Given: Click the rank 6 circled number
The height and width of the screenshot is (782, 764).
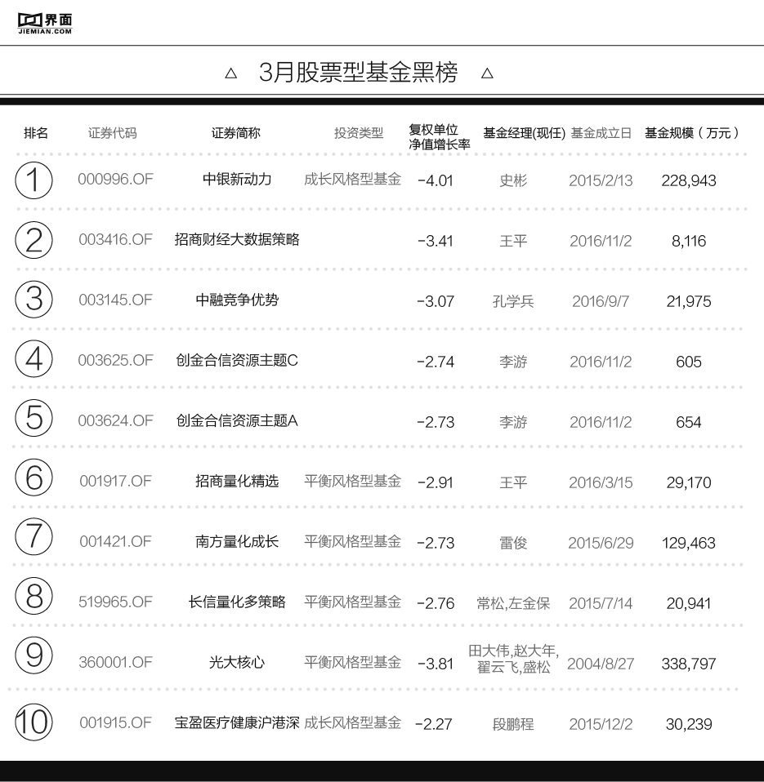Looking at the screenshot, I should pos(34,478).
